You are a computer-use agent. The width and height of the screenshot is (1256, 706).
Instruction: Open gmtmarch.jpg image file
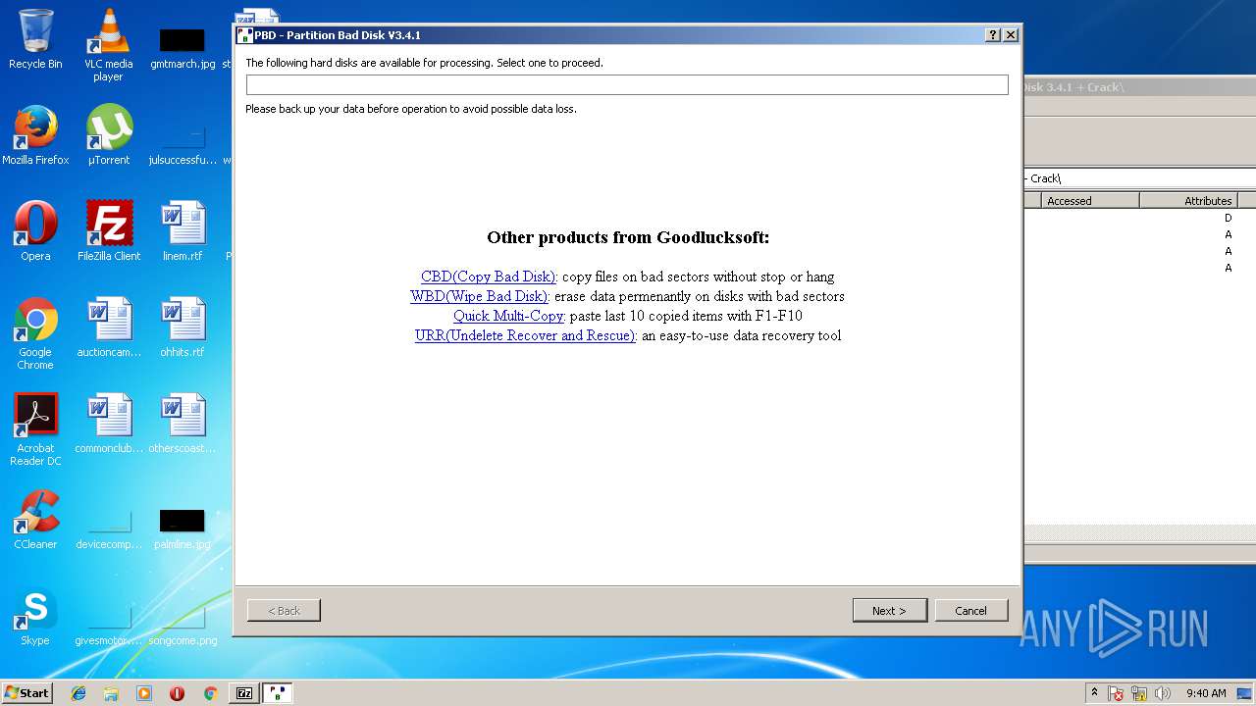point(183,47)
